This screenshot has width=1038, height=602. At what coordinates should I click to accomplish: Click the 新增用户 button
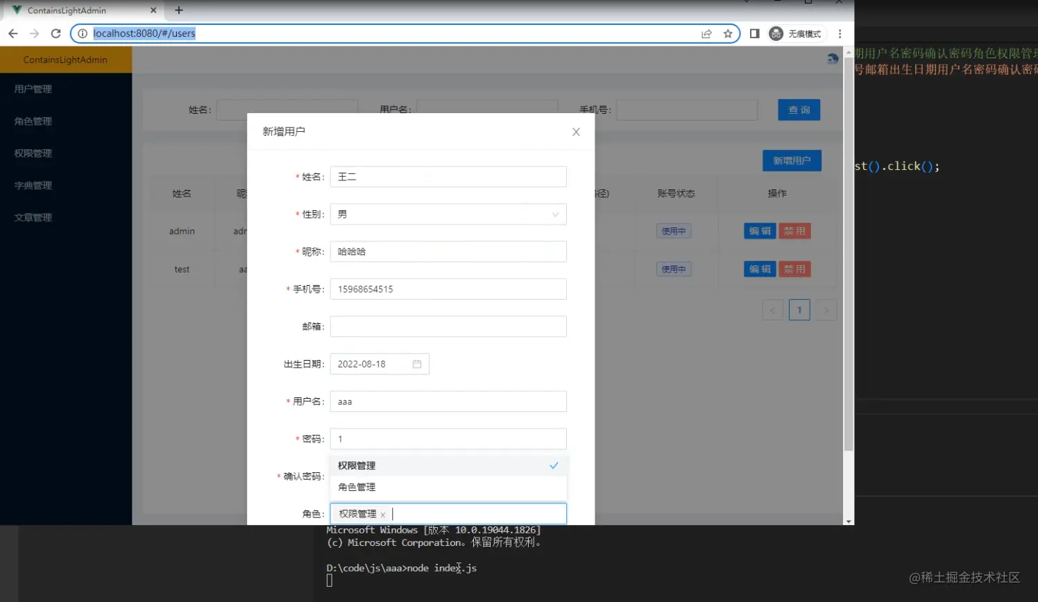pyautogui.click(x=792, y=160)
